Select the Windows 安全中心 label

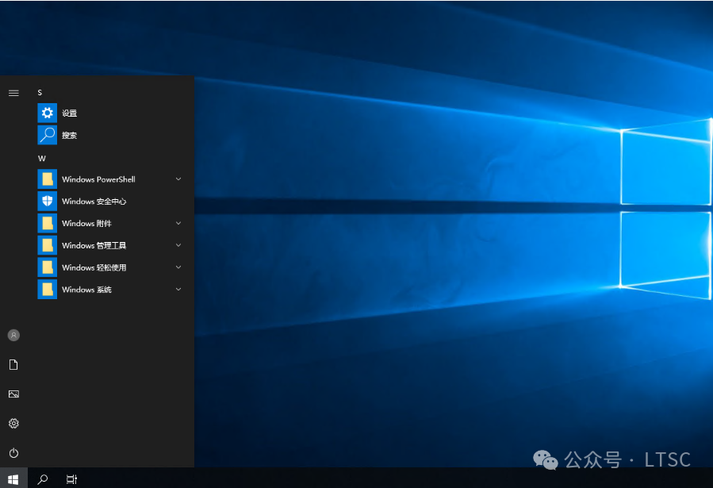coord(94,201)
